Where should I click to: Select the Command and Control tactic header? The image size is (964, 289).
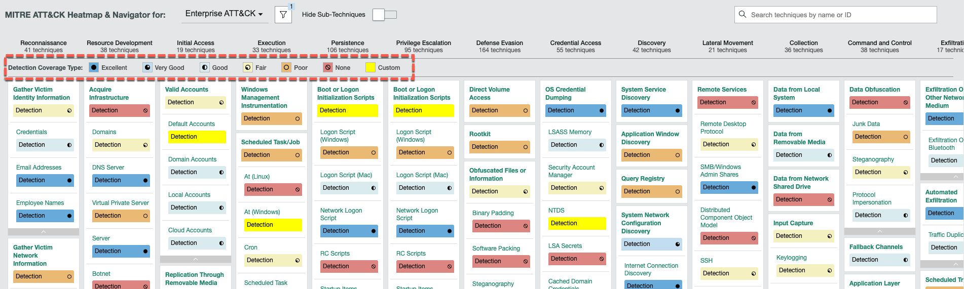(880, 46)
